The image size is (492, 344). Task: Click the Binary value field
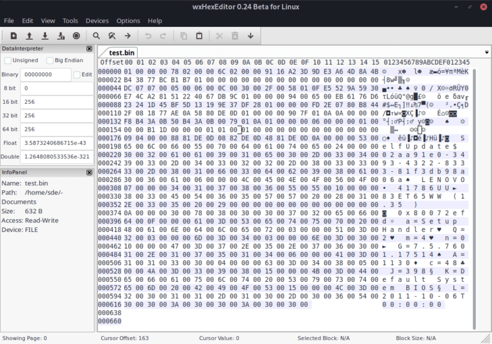[46, 74]
